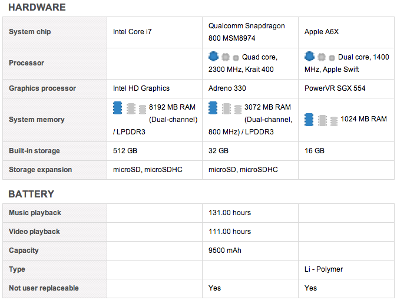
Task: Click blue memory icon next to 1024 MB RAM
Action: [309, 120]
